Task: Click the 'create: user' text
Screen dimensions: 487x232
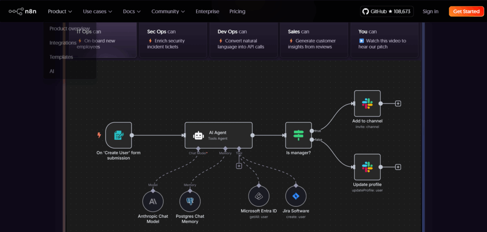Action: [296, 216]
